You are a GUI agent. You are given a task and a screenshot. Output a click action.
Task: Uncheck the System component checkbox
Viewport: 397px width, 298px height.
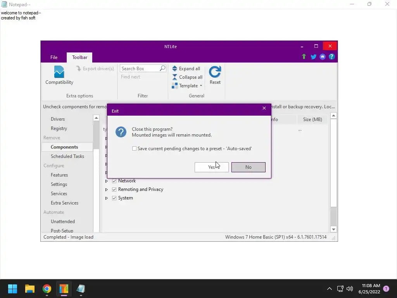click(x=114, y=198)
